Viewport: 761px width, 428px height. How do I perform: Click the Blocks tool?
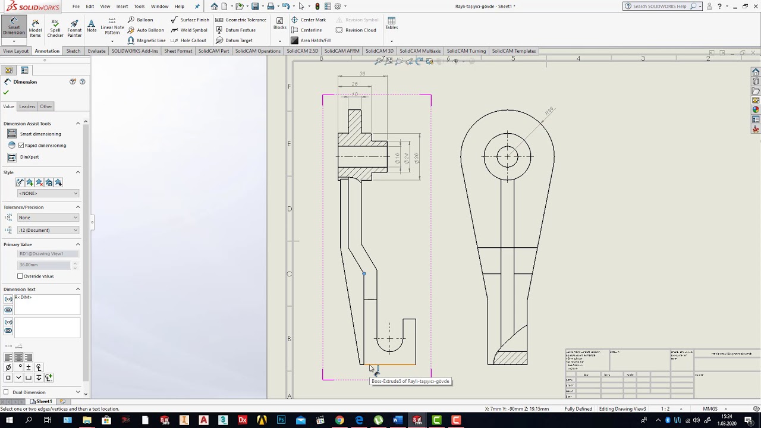click(279, 24)
